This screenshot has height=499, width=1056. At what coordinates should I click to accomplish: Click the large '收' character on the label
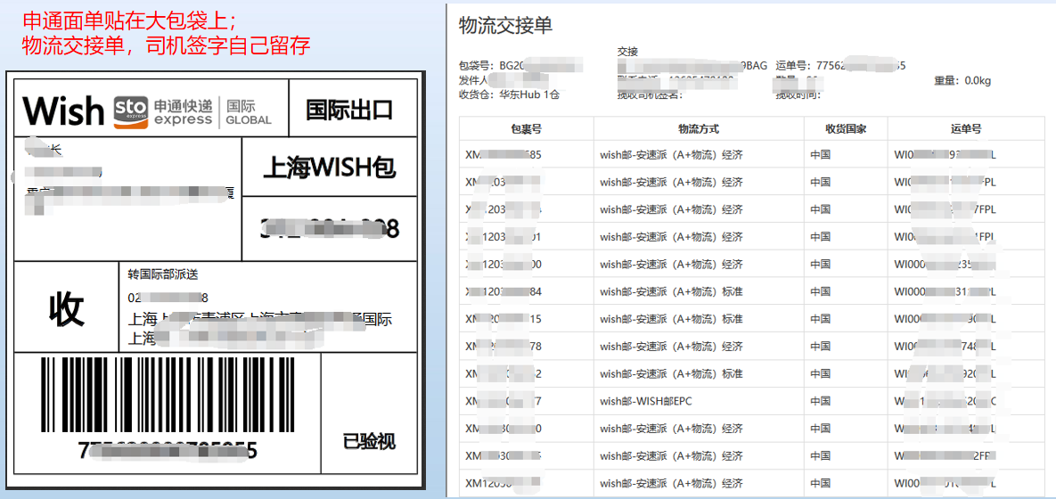click(66, 309)
